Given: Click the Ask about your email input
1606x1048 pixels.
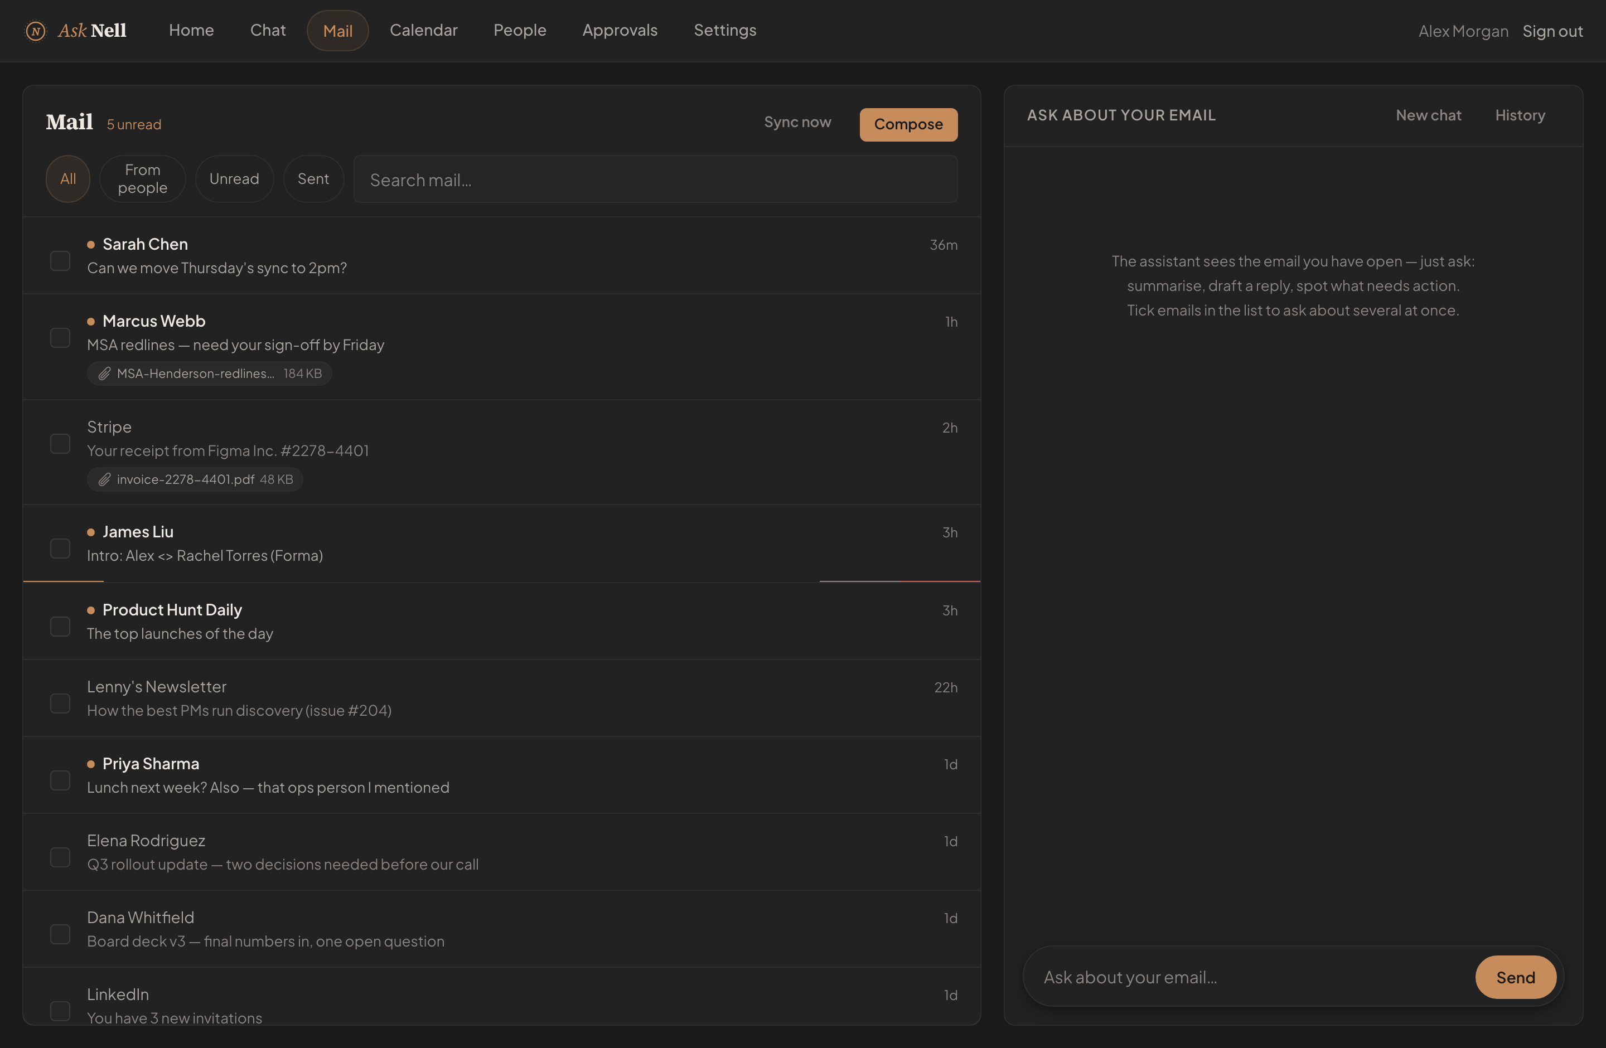Looking at the screenshot, I should [x=1249, y=977].
